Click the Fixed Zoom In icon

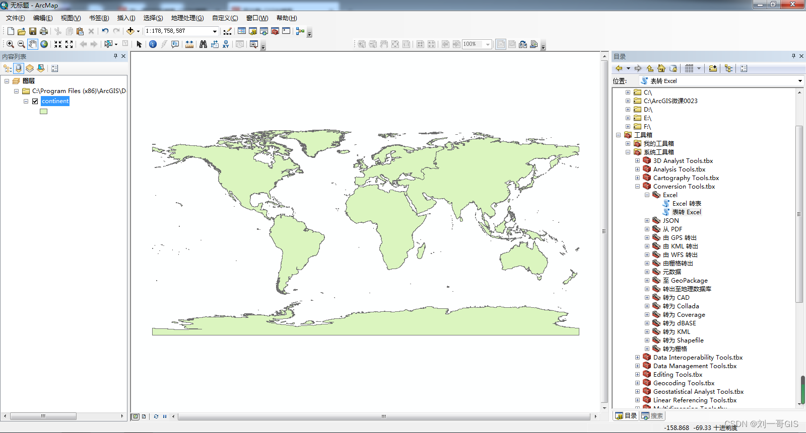pos(58,44)
